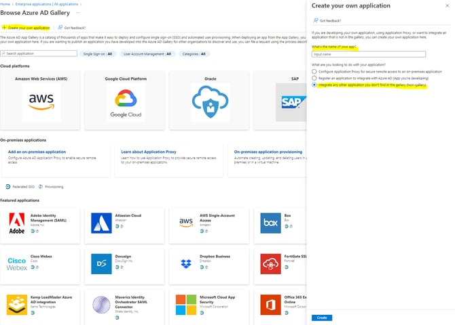The height and width of the screenshot is (325, 455).
Task: Click Got feedback in the Create panel
Action: click(327, 20)
